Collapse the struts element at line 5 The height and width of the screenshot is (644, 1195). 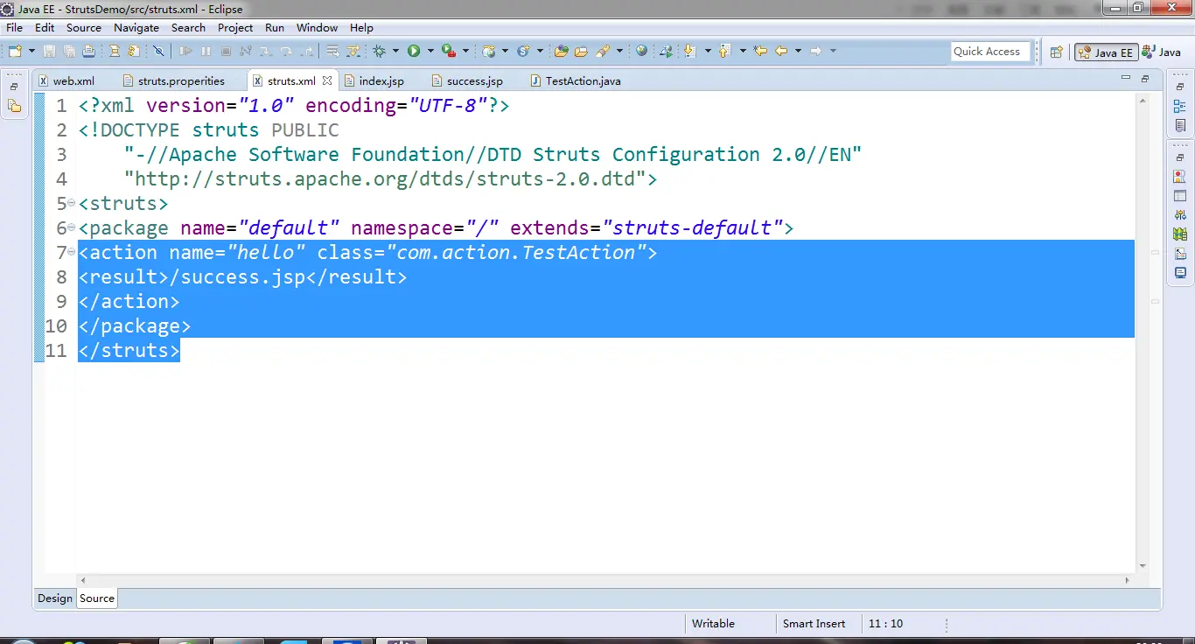click(x=72, y=204)
